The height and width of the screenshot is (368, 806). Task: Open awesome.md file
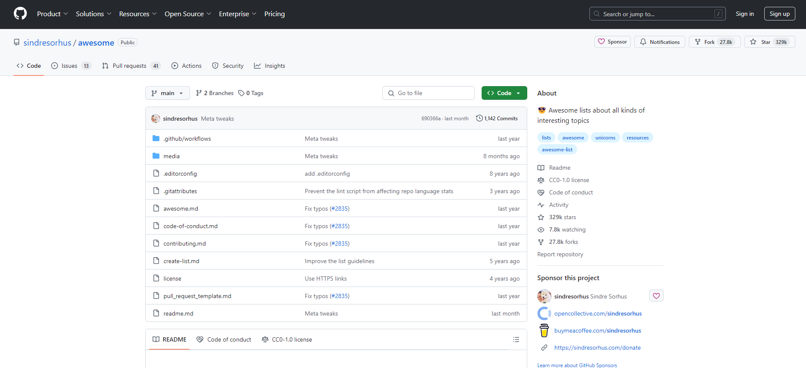(181, 209)
